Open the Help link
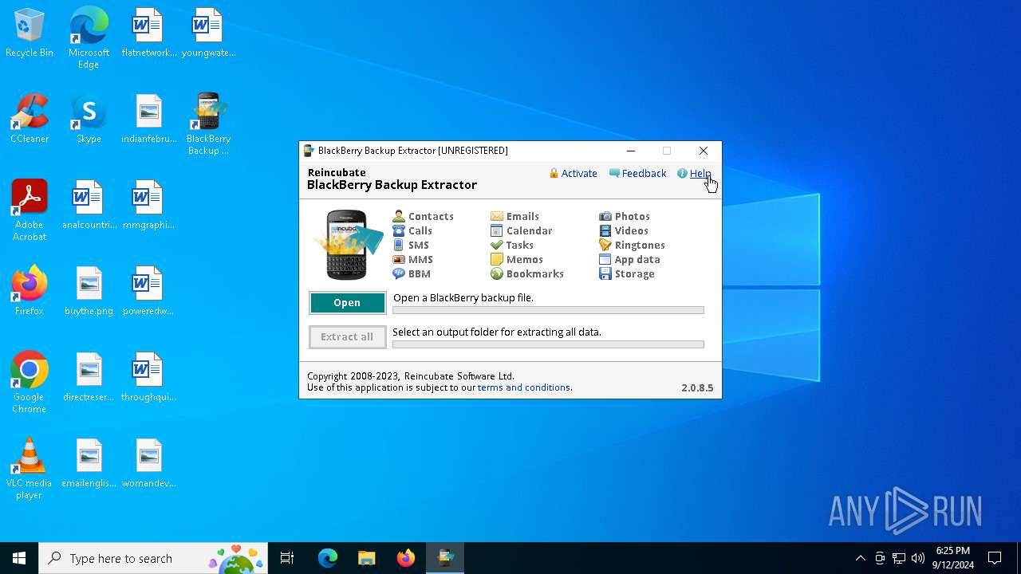 700,173
